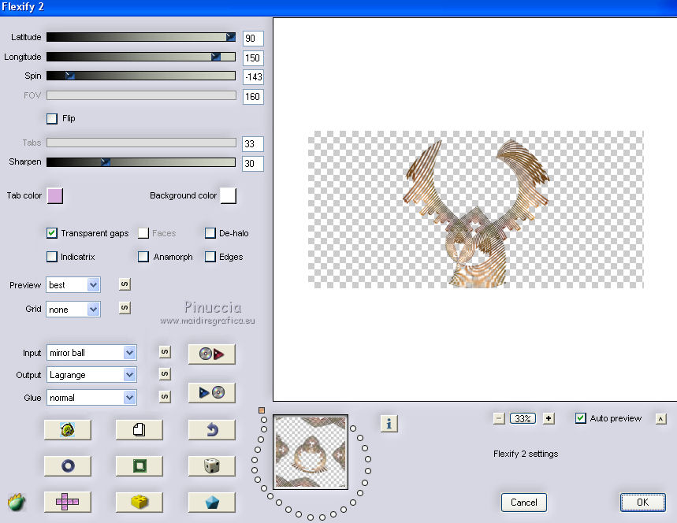The image size is (677, 523).
Task: Click the large preview image
Action: (x=475, y=210)
